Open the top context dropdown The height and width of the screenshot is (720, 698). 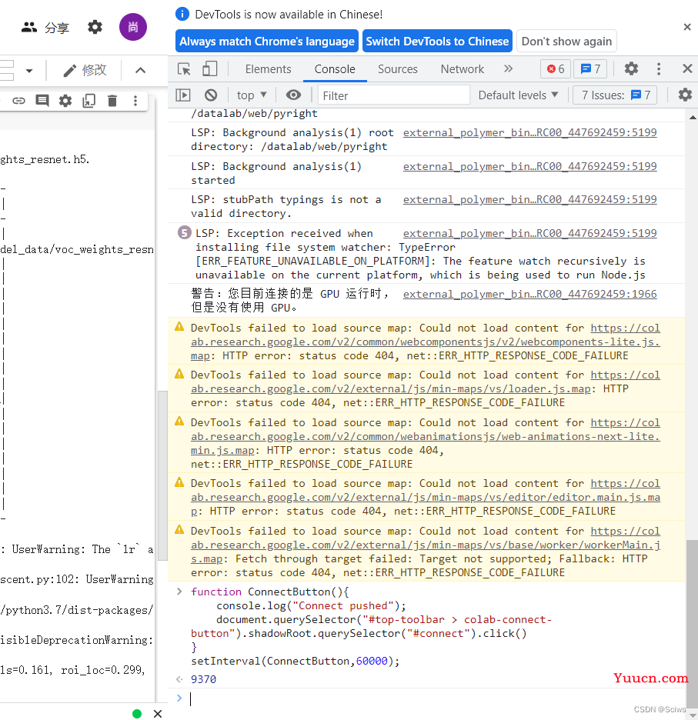(252, 95)
